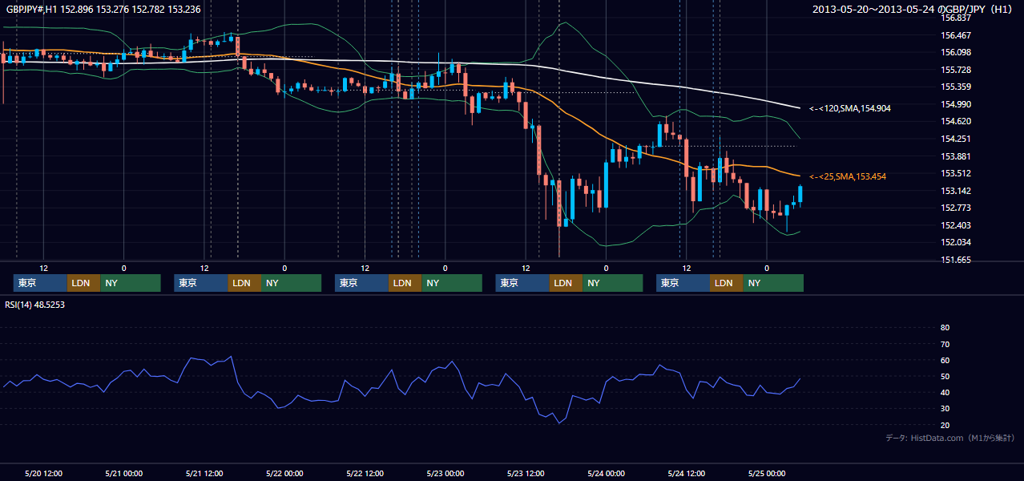Select the RSI(14) 48.5253 indicator label

[x=35, y=305]
